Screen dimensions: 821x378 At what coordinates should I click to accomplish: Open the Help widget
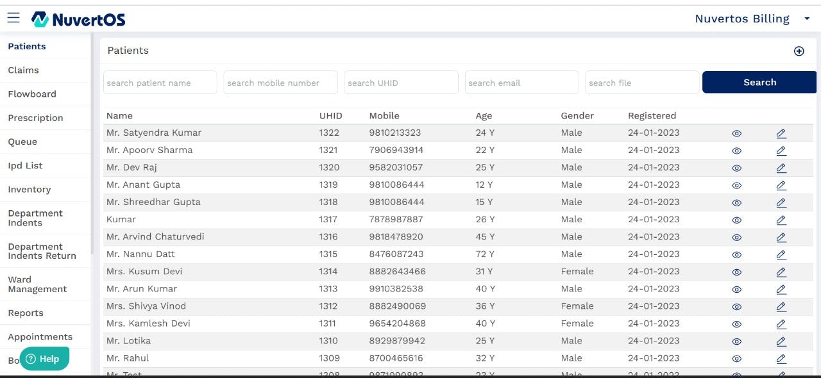(44, 359)
